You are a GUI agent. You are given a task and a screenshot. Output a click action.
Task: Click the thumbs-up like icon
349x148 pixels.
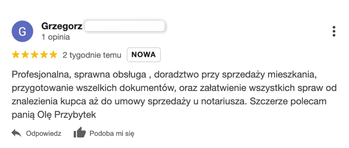(79, 132)
